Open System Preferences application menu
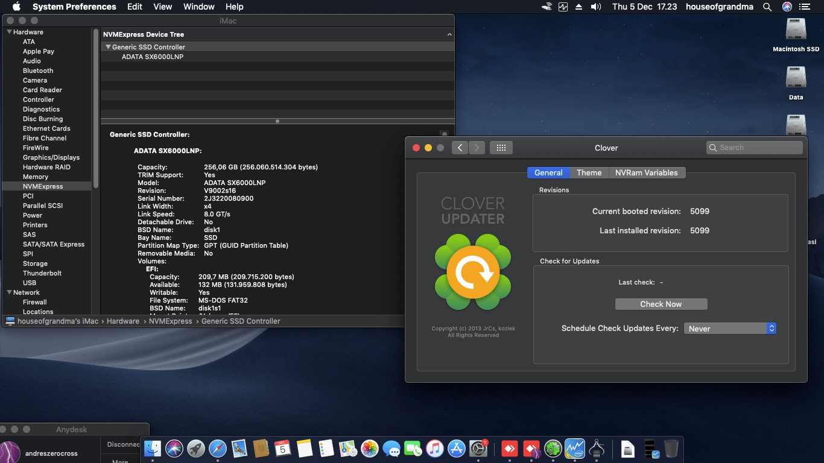 tap(74, 7)
